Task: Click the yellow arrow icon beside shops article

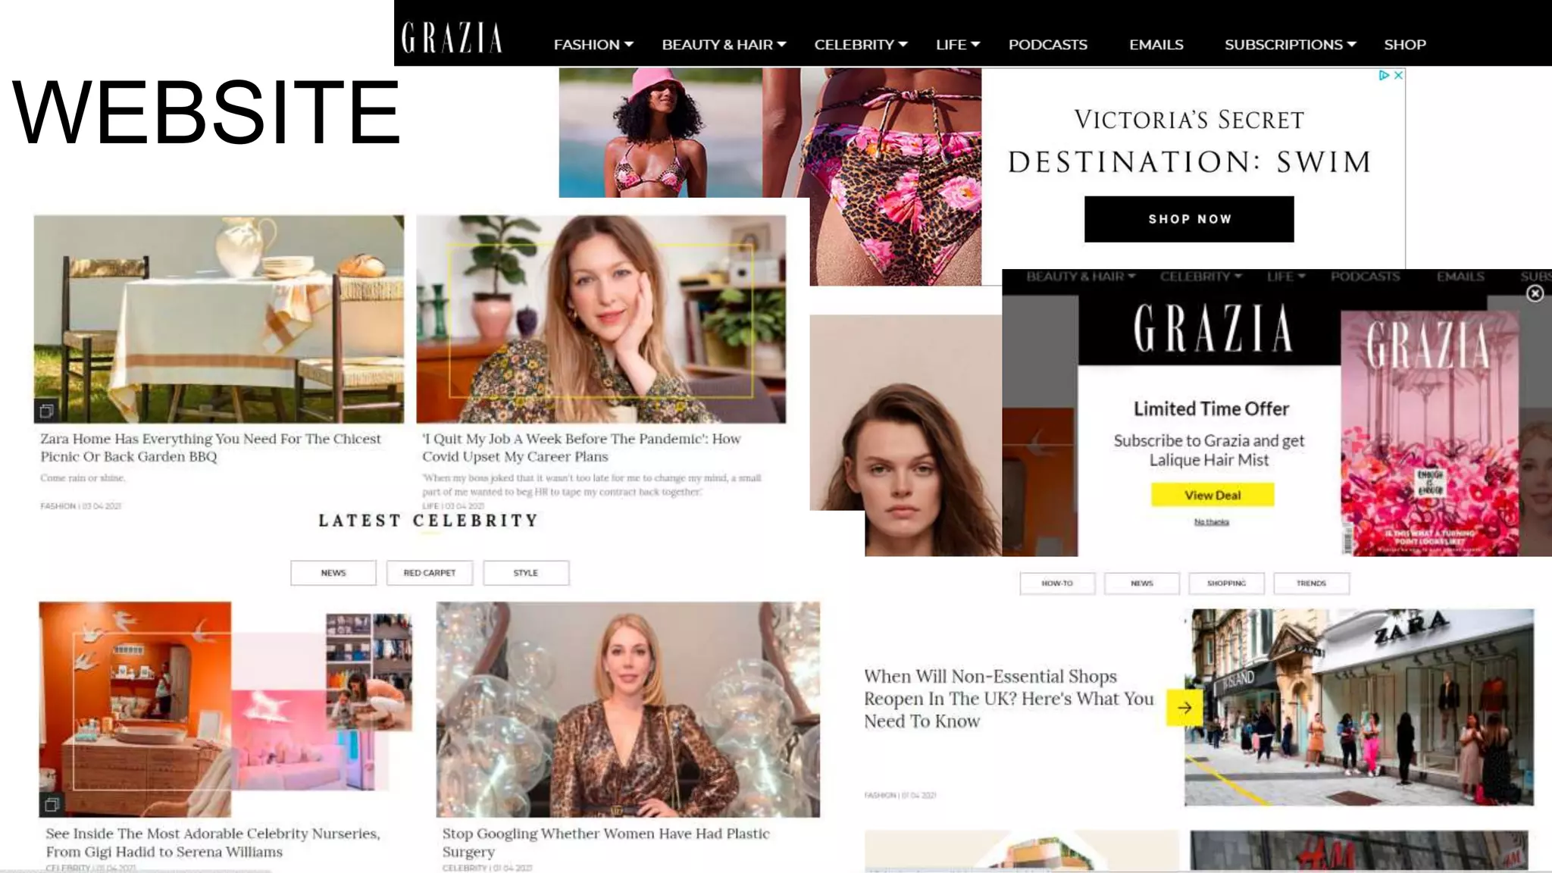Action: point(1184,708)
